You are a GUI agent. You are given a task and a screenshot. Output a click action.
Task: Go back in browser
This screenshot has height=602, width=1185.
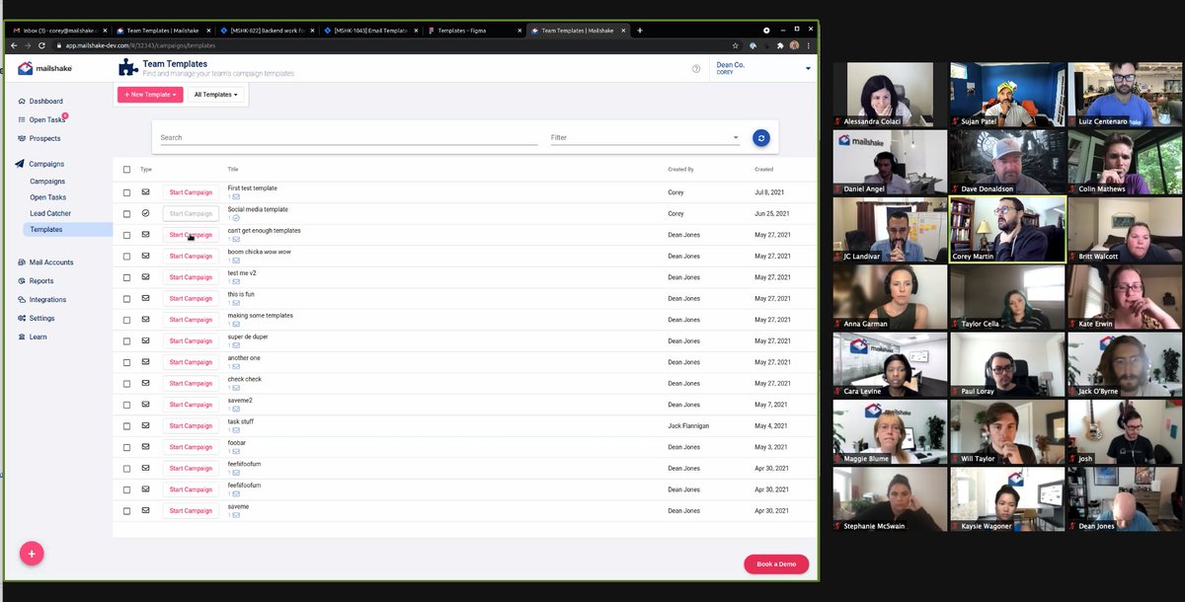click(x=14, y=45)
